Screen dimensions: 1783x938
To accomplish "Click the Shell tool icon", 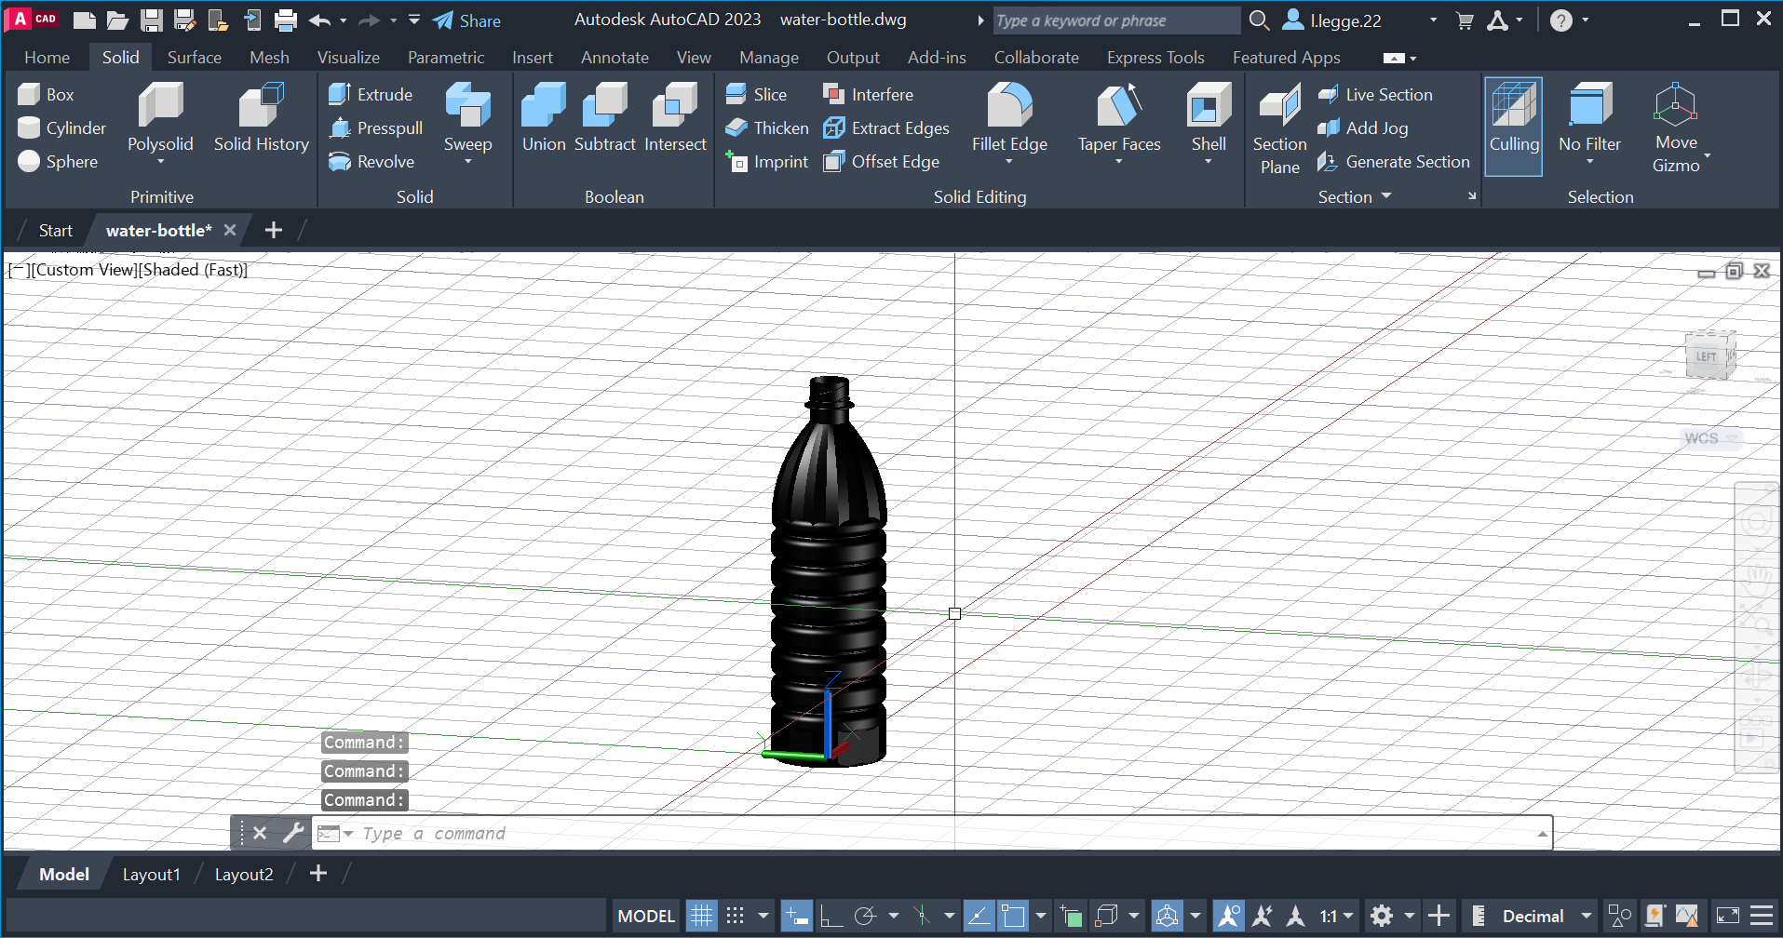I will 1209,104.
